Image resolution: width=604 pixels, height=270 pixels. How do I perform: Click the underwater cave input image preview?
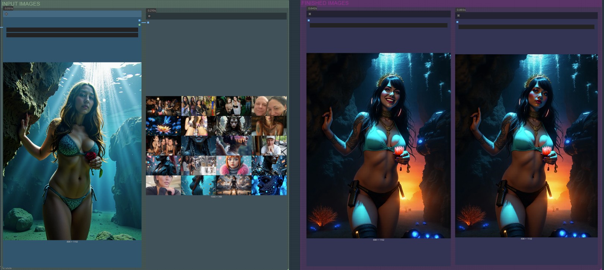72,151
